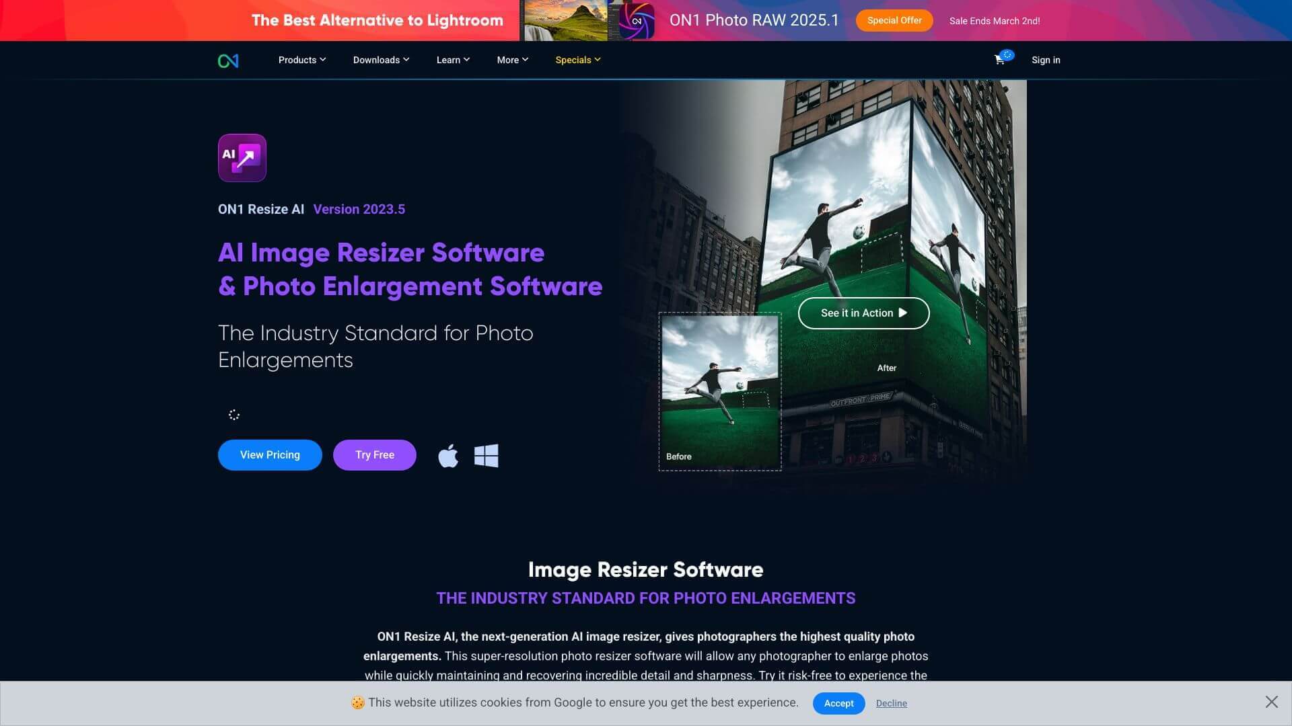Expand the Products dropdown
This screenshot has width=1292, height=726.
pyautogui.click(x=301, y=60)
